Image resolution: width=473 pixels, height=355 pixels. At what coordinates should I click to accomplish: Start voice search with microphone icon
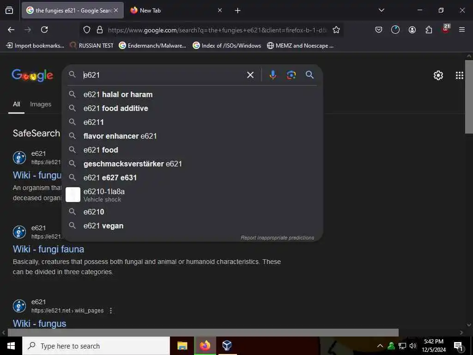(273, 75)
